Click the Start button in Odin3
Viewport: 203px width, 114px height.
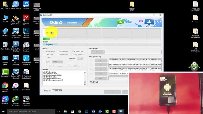(x=112, y=92)
